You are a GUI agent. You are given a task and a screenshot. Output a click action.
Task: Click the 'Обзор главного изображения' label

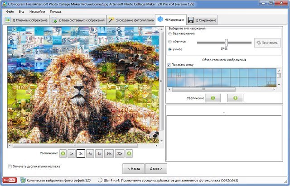coord(224,60)
